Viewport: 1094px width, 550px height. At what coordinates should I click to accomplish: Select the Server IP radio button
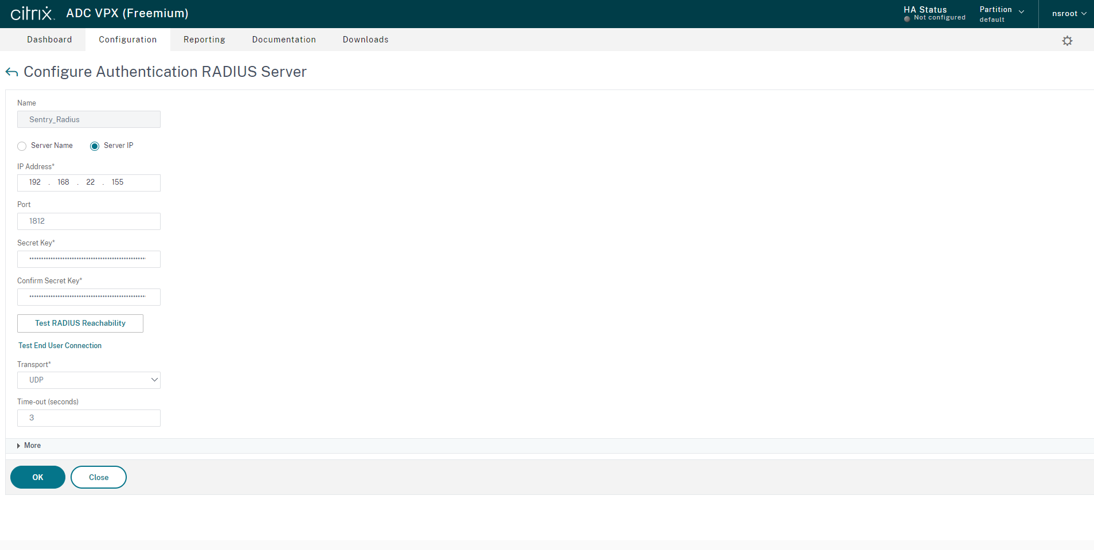tap(94, 146)
